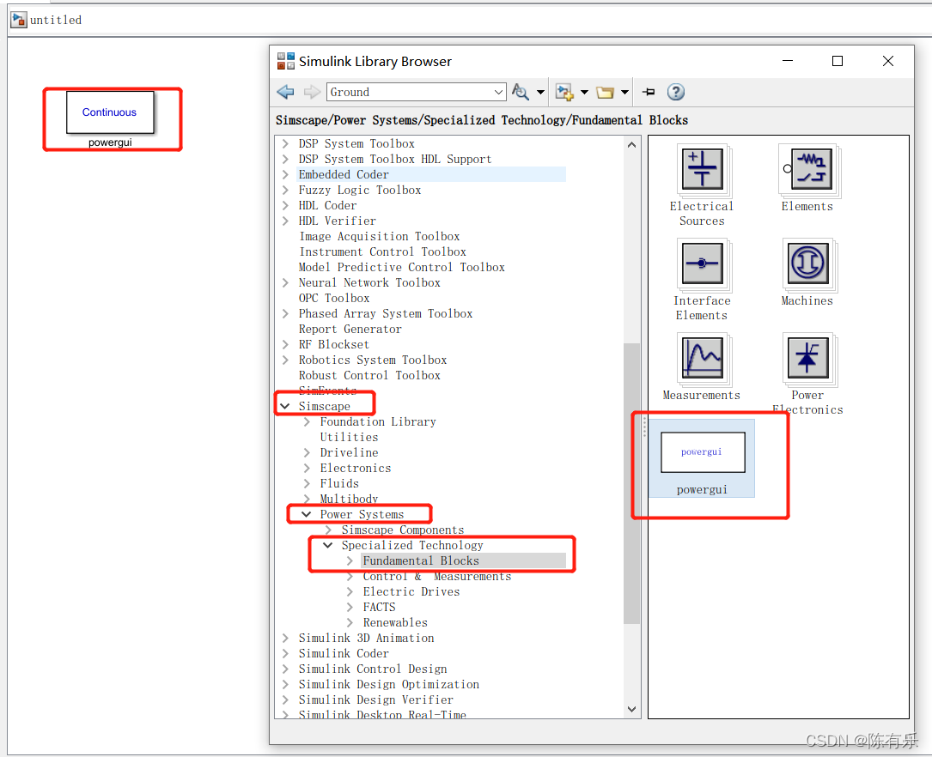The image size is (932, 757).
Task: Select OPC Toolbox entry
Action: tap(334, 298)
